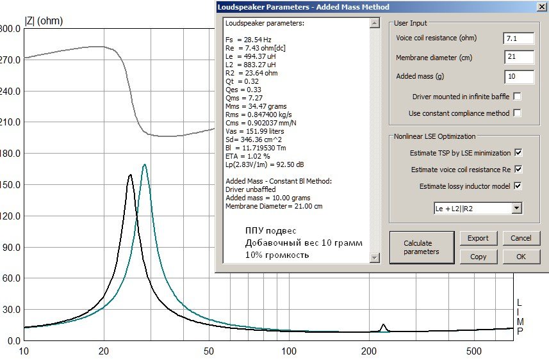Click the Membrane diameter input field
This screenshot has width=549, height=359.
[519, 57]
